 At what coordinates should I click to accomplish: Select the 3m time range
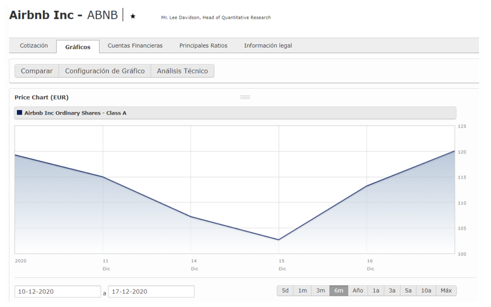(x=320, y=291)
